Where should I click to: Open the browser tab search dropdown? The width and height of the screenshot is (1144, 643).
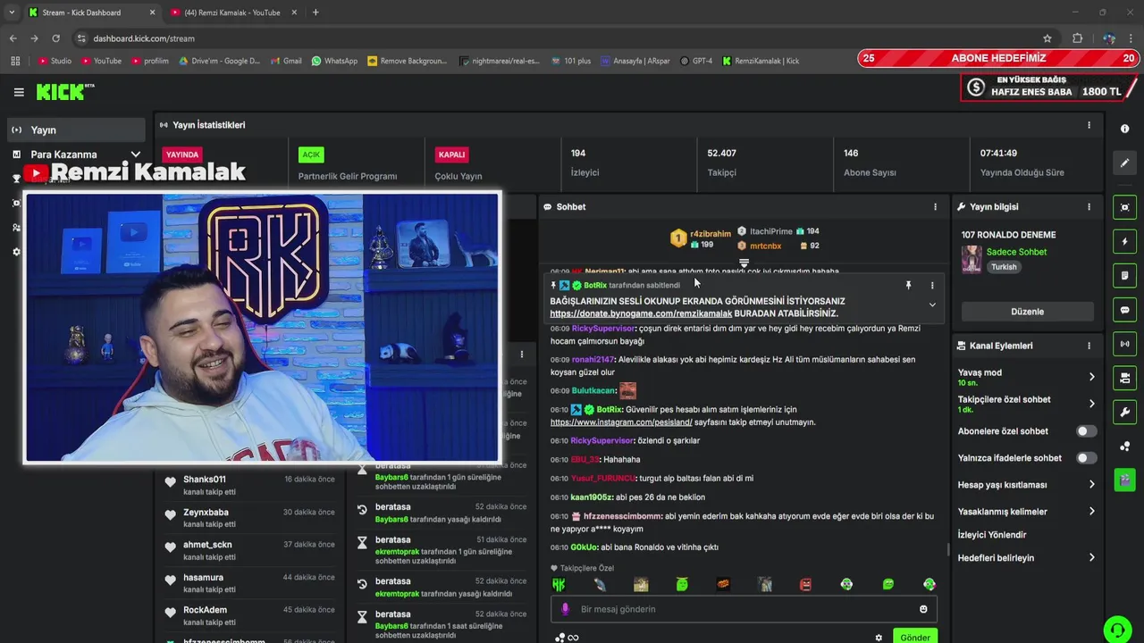pyautogui.click(x=12, y=13)
